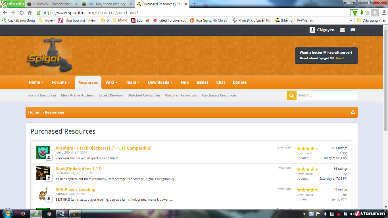Image resolution: width=388 pixels, height=218 pixels.
Task: Open the Issues navigation item
Action: click(203, 82)
